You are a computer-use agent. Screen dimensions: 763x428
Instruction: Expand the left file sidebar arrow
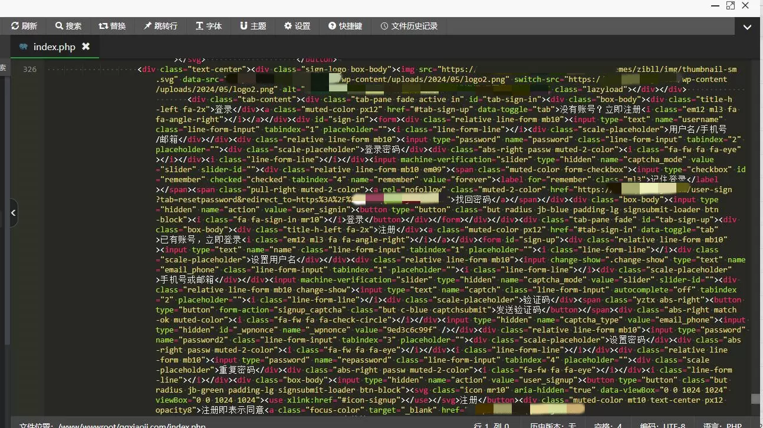click(x=13, y=213)
